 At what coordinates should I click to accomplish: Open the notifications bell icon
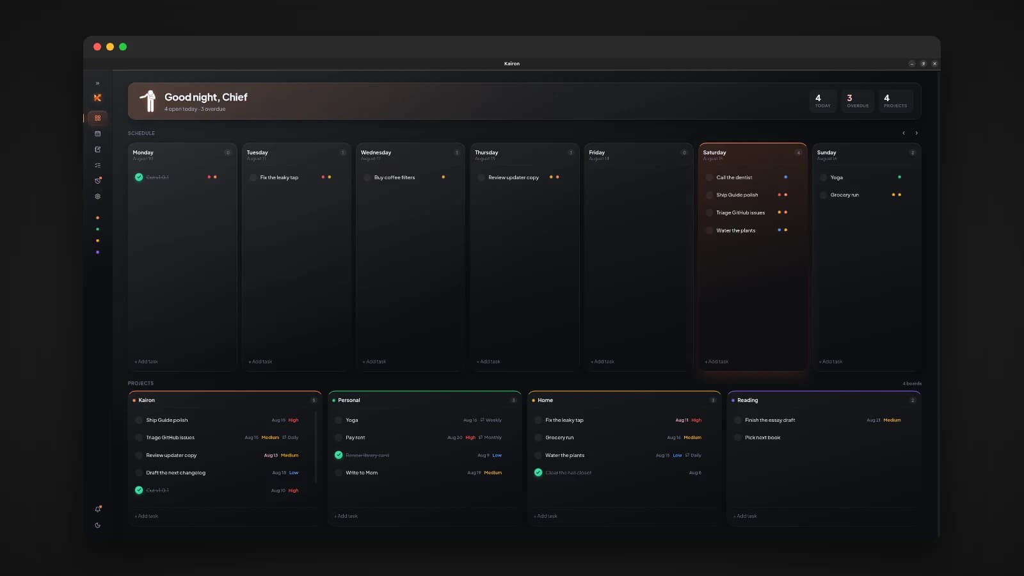[x=97, y=509]
